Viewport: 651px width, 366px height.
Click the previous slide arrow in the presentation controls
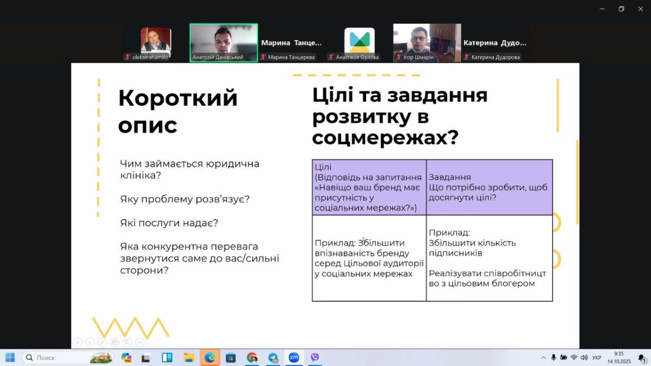[x=78, y=342]
